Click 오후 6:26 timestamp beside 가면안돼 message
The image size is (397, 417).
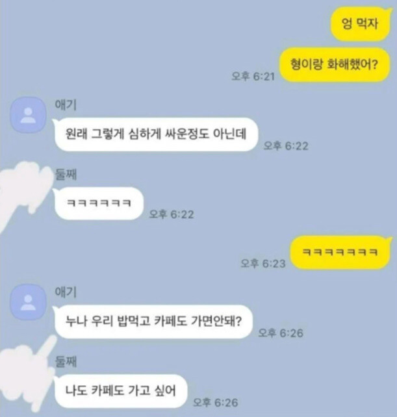tap(281, 333)
